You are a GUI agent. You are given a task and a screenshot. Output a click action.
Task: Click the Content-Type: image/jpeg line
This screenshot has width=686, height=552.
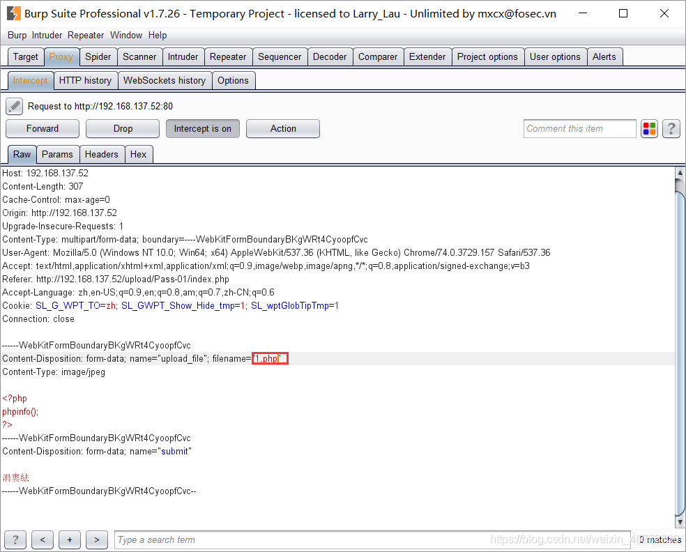pyautogui.click(x=54, y=371)
